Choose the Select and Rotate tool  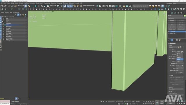pos(42,6)
